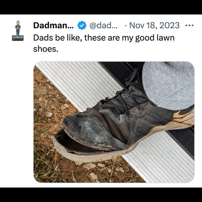Image resolution: width=202 pixels, height=202 pixels.
Task: Select the tweet text starting "Dads be like"
Action: tap(104, 43)
